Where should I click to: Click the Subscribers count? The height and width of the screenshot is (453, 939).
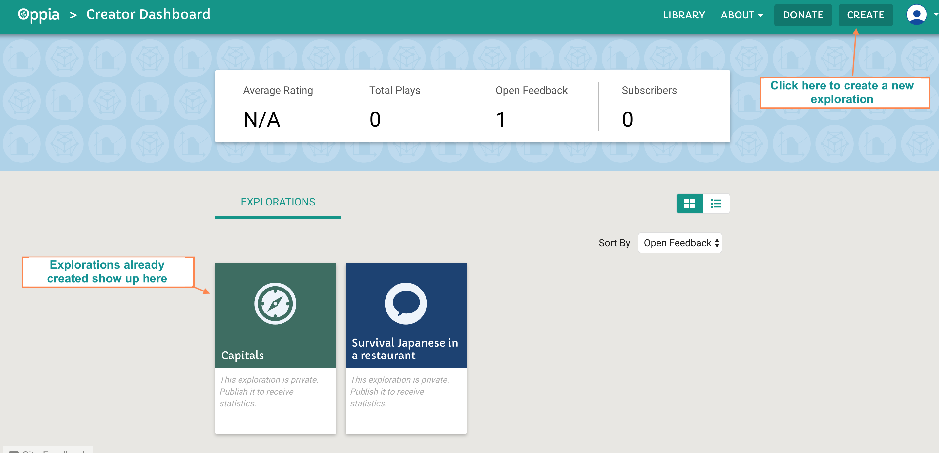point(627,119)
